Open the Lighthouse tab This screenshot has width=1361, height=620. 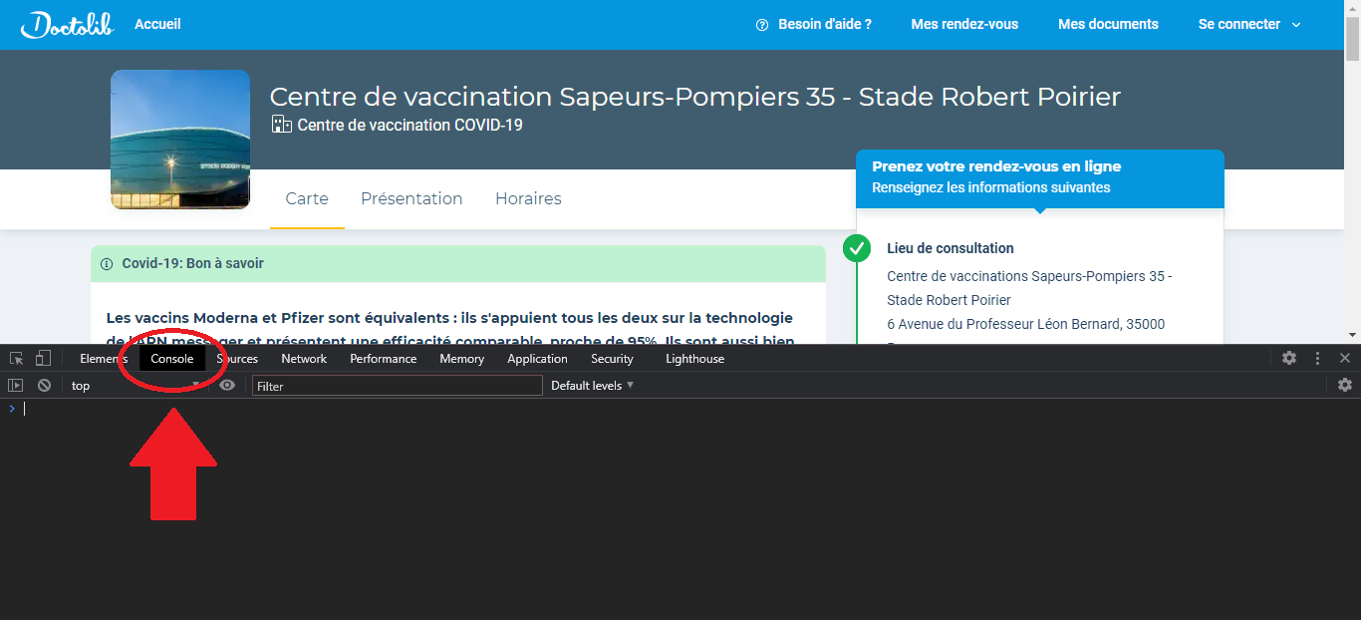pos(695,359)
